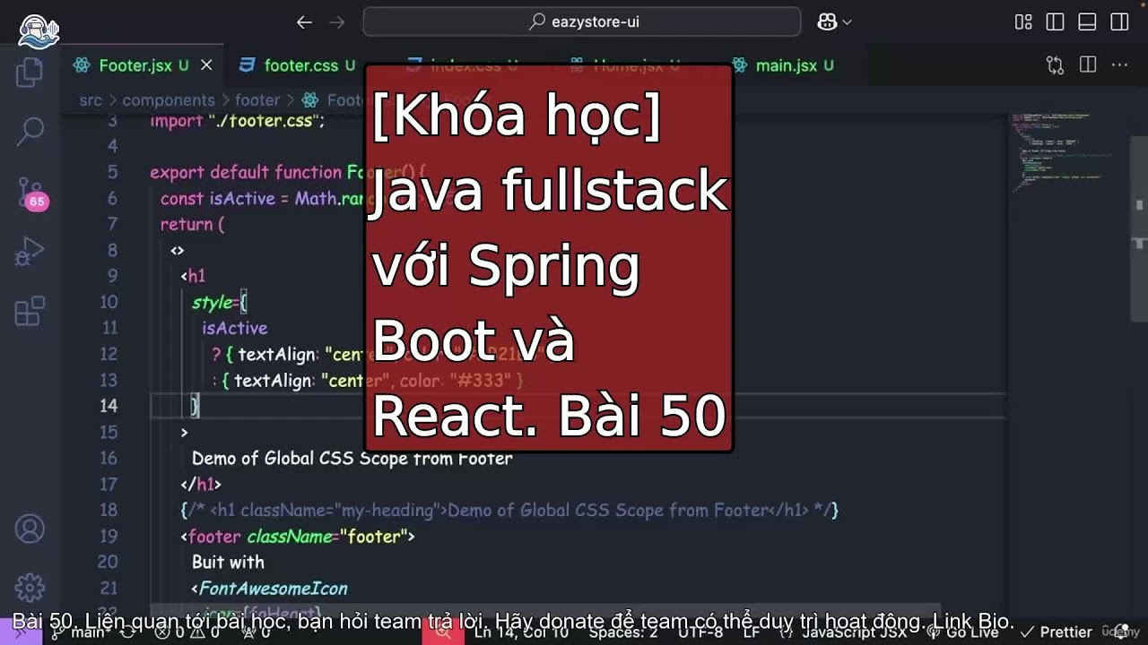Click the React file icon in breadcrumb
Viewport: 1148px width, 645px height.
(310, 100)
